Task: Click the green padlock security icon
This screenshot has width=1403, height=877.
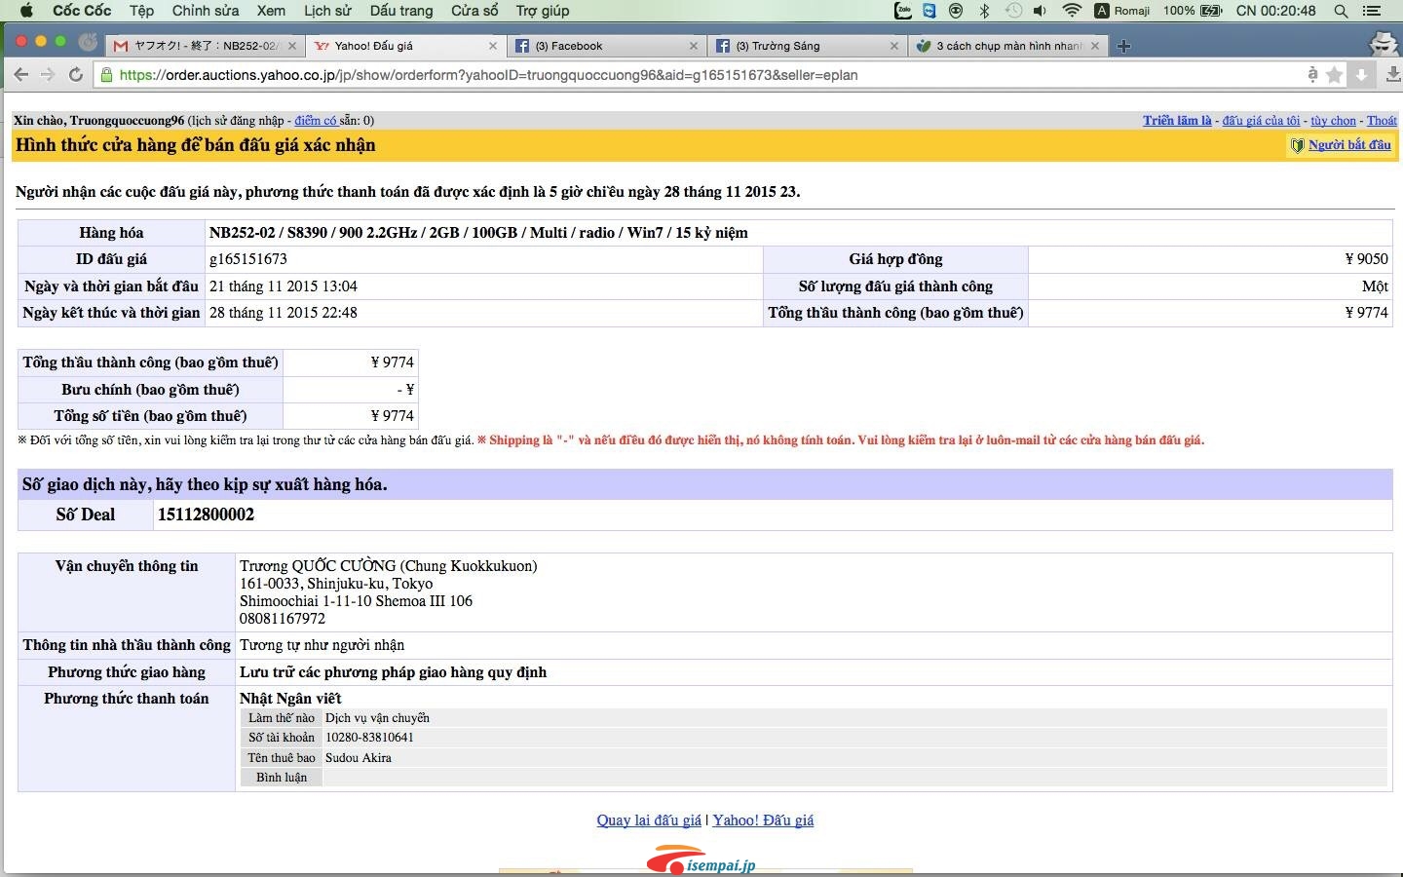Action: (x=106, y=75)
